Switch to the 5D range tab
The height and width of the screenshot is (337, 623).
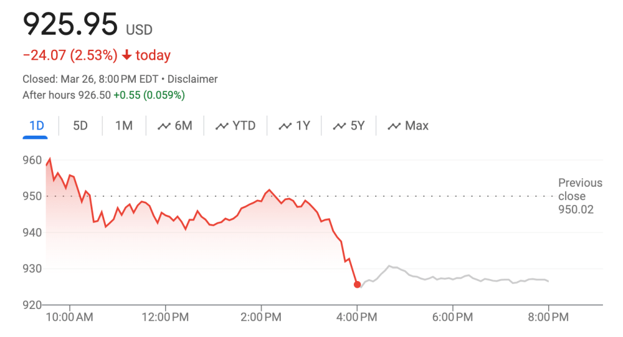(x=80, y=126)
